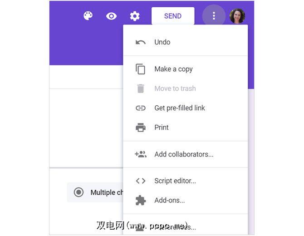
Task: Click the trash can icon
Action: tap(141, 88)
